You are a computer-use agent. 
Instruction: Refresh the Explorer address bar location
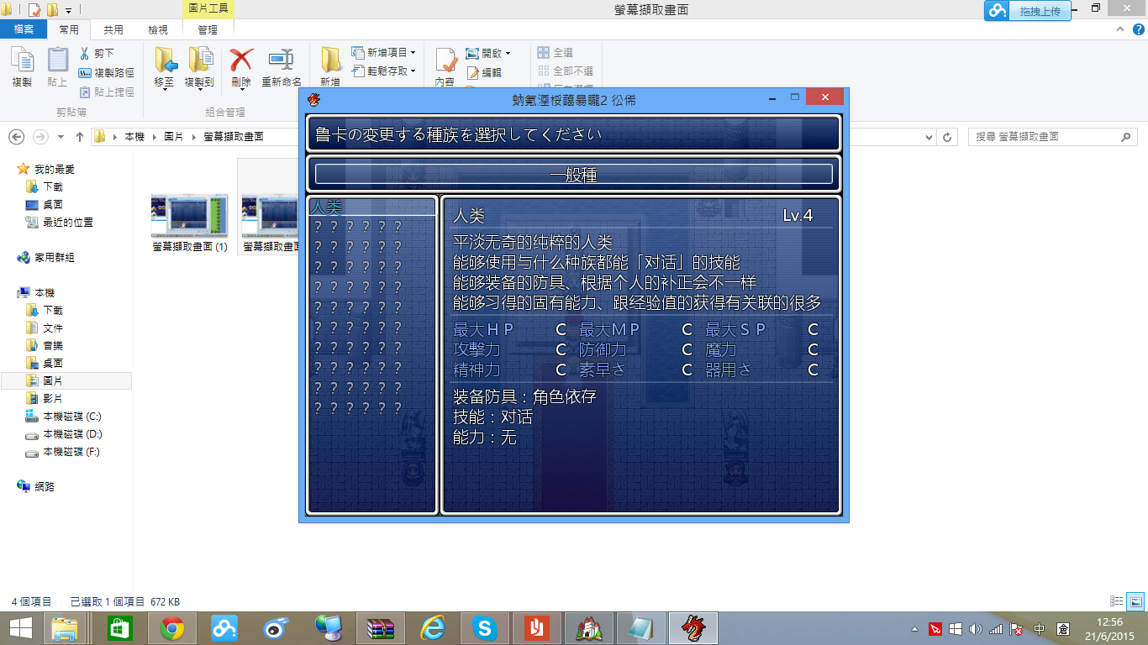[948, 137]
